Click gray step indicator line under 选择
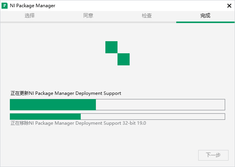Viewport: 235px width, 167px height. (x=30, y=22)
